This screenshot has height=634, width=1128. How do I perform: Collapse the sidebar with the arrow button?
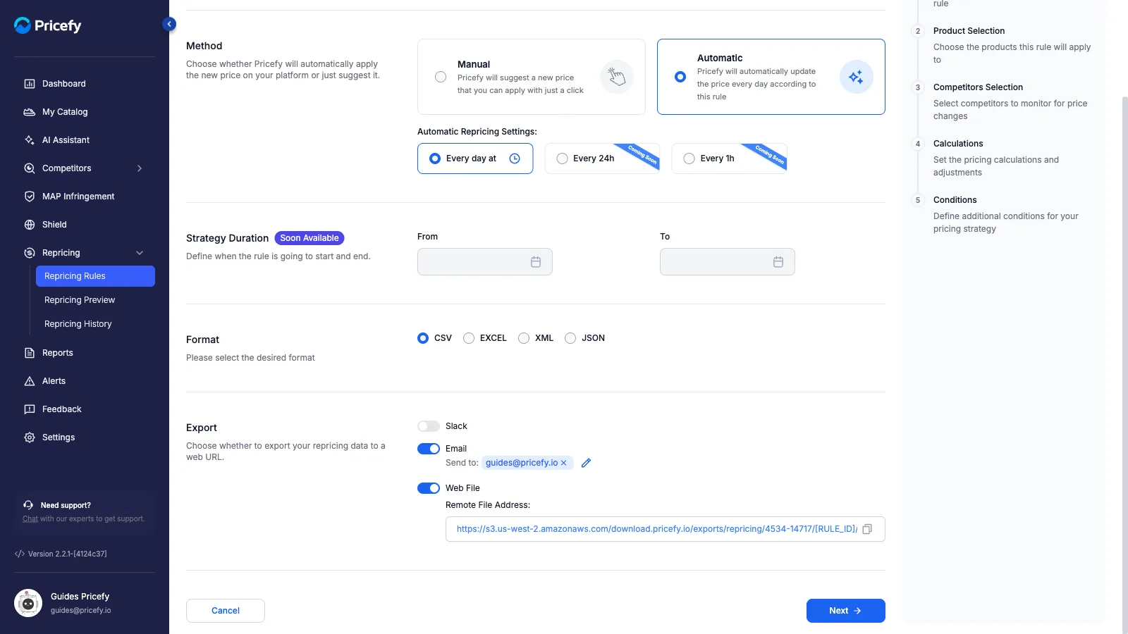[x=169, y=24]
